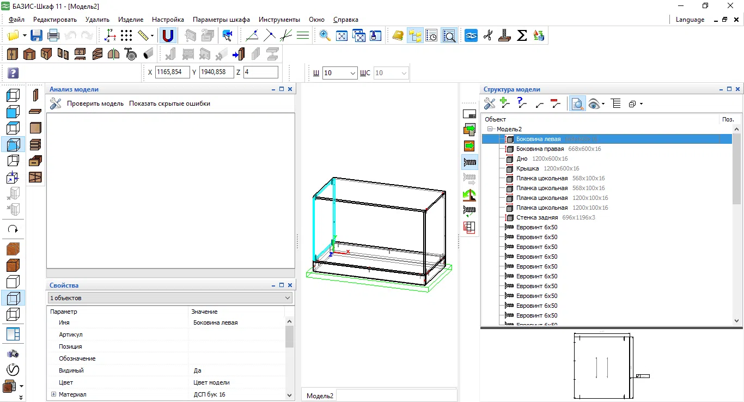Click the XYZ coordinate system icon

pyautogui.click(x=110, y=36)
